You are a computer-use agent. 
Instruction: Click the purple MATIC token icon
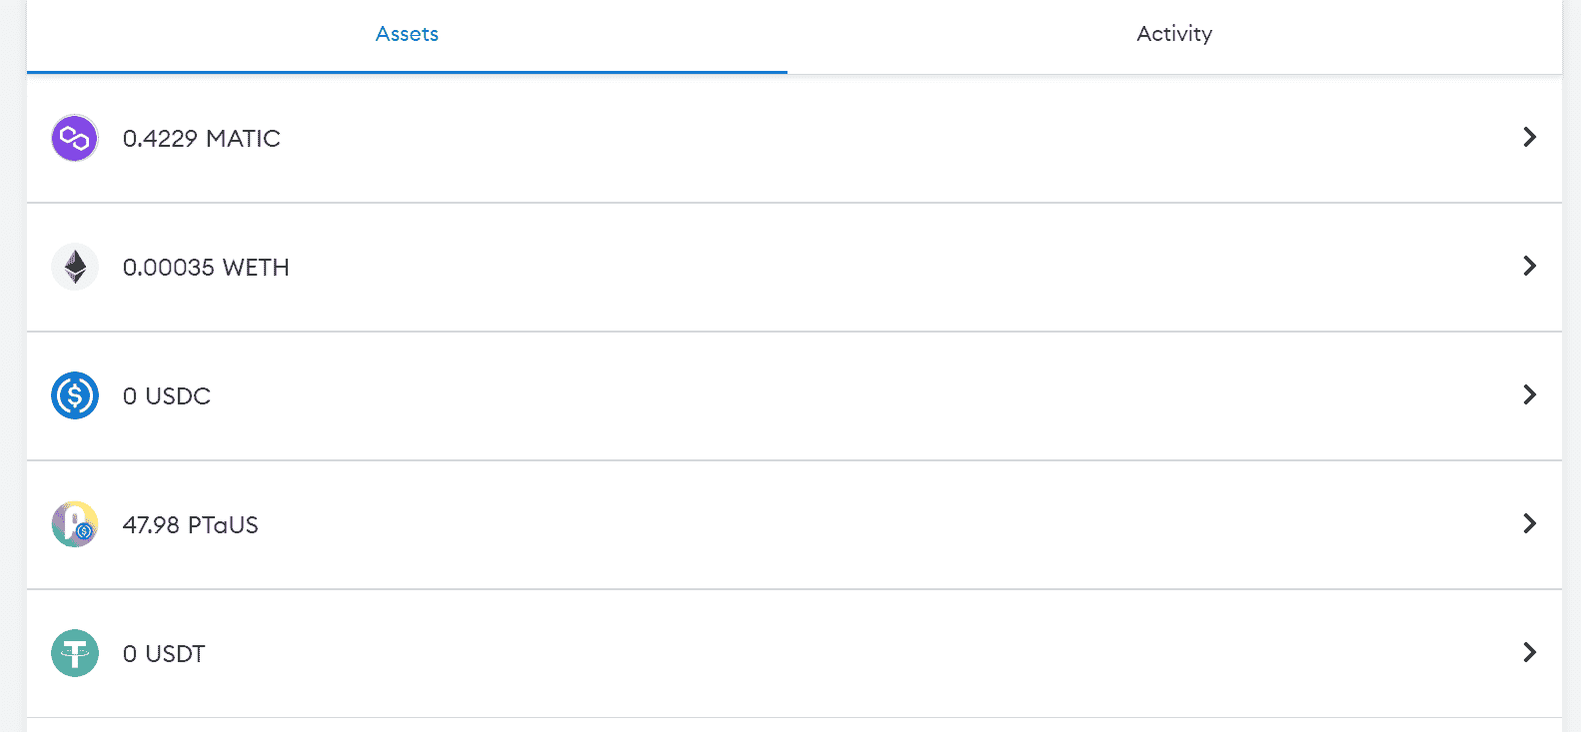pos(75,138)
